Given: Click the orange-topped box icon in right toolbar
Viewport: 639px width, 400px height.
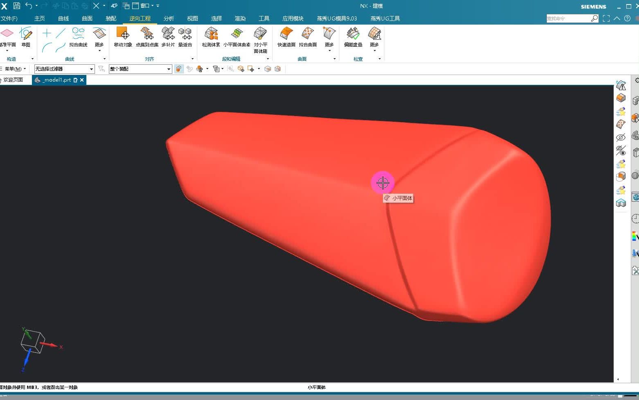Looking at the screenshot, I should coord(621,98).
